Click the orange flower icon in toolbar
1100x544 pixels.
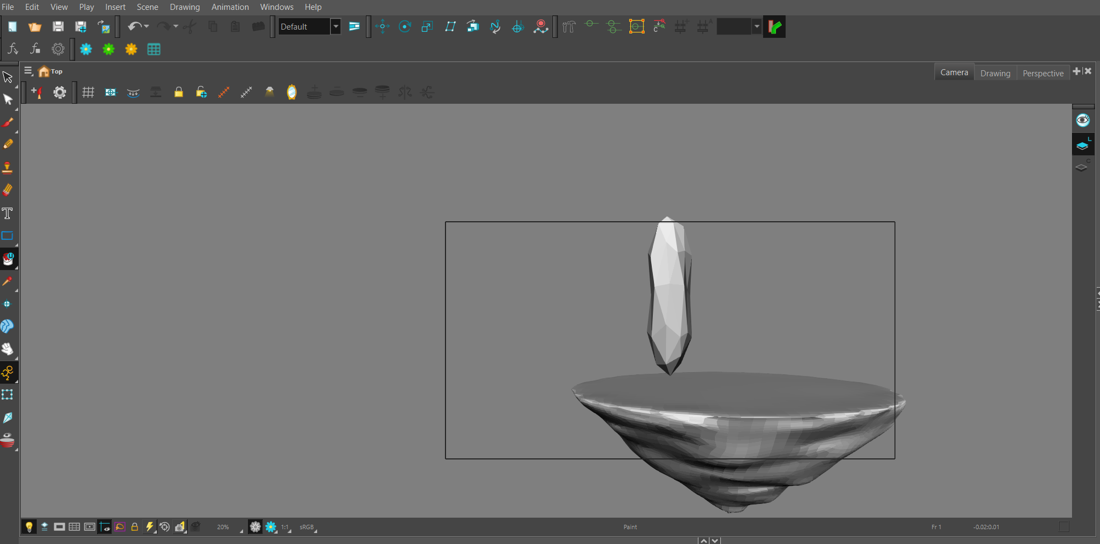pyautogui.click(x=131, y=49)
